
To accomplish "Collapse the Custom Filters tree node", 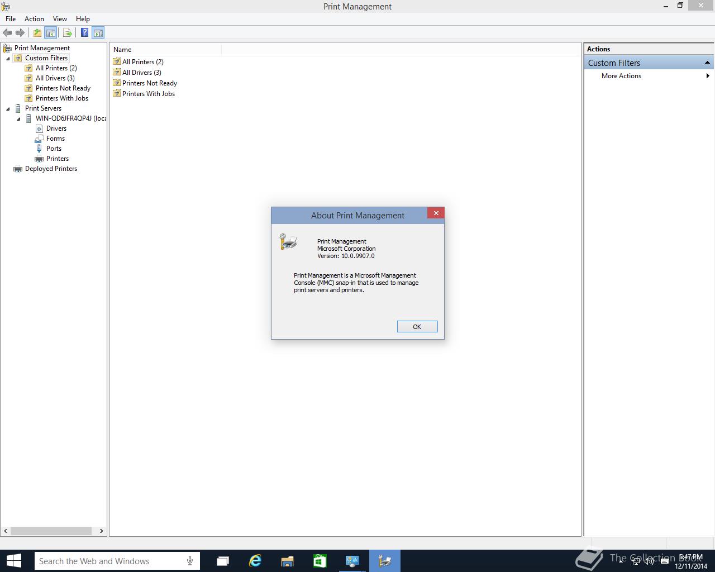I will [x=8, y=58].
